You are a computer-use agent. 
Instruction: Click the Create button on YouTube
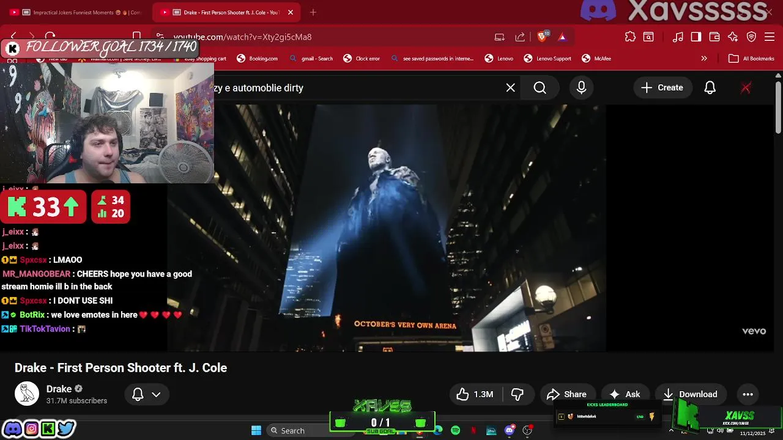click(662, 88)
